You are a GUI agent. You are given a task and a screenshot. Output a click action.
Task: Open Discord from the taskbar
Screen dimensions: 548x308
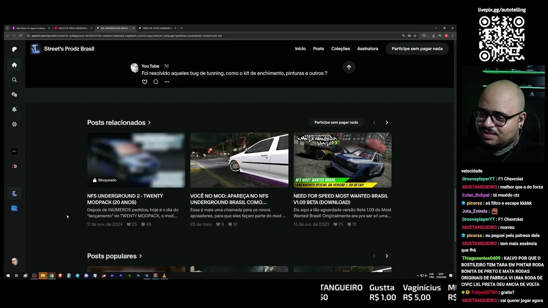[x=86, y=276]
